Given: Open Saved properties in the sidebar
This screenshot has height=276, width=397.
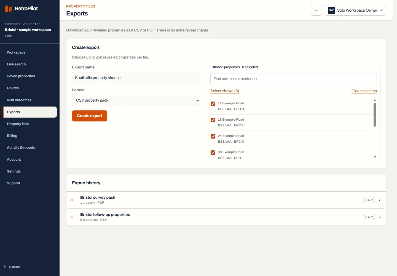Looking at the screenshot, I should (30, 76).
